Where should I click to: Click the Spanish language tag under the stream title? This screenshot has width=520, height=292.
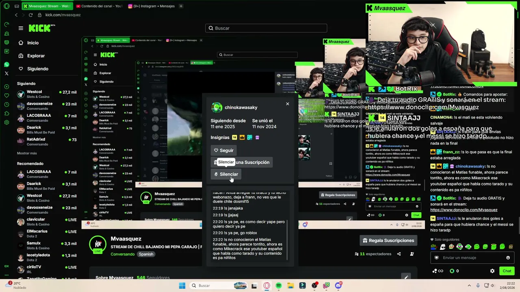[146, 254]
